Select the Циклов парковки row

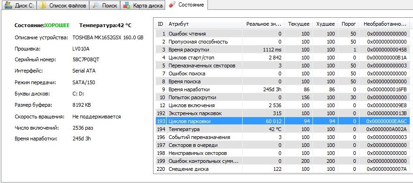pyautogui.click(x=282, y=121)
